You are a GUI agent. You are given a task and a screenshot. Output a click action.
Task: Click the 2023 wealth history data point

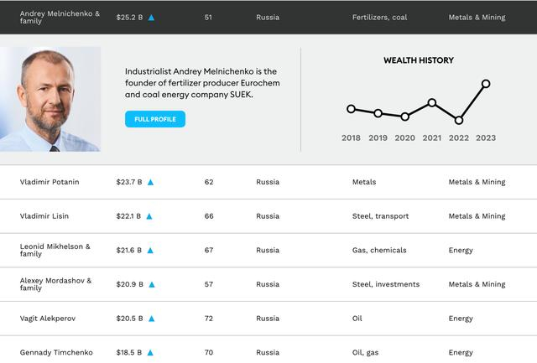[486, 84]
